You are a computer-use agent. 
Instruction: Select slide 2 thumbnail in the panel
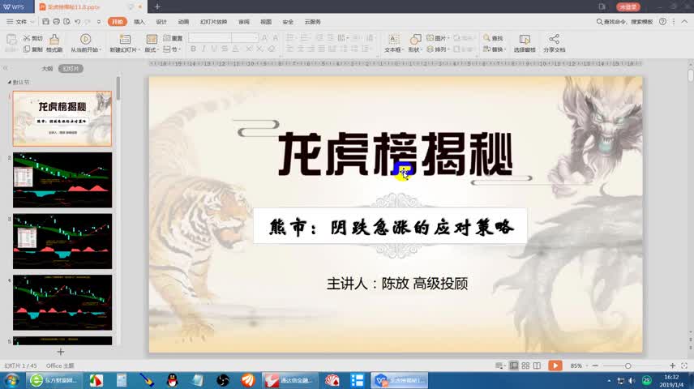click(62, 180)
